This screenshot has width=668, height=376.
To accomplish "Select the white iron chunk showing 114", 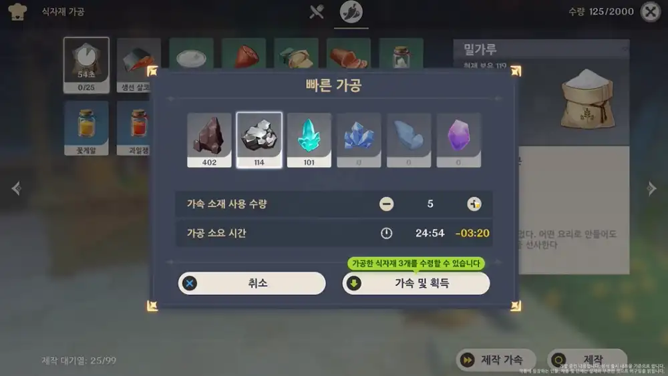I will (259, 140).
